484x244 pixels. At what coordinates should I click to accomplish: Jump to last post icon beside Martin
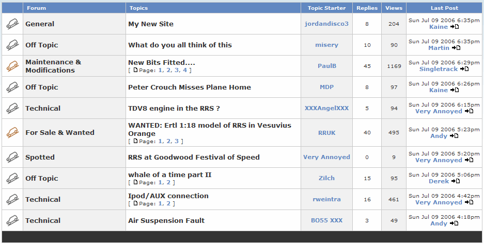(456, 48)
